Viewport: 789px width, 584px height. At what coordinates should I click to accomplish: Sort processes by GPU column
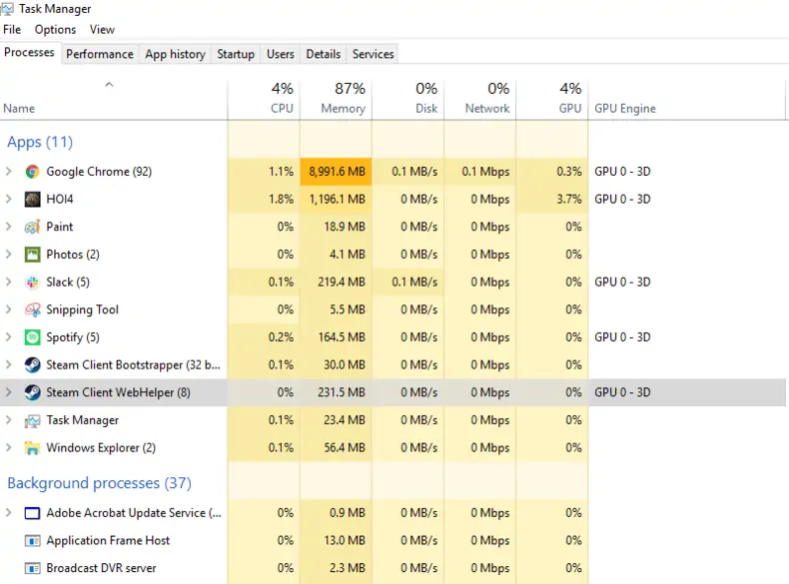click(552, 100)
